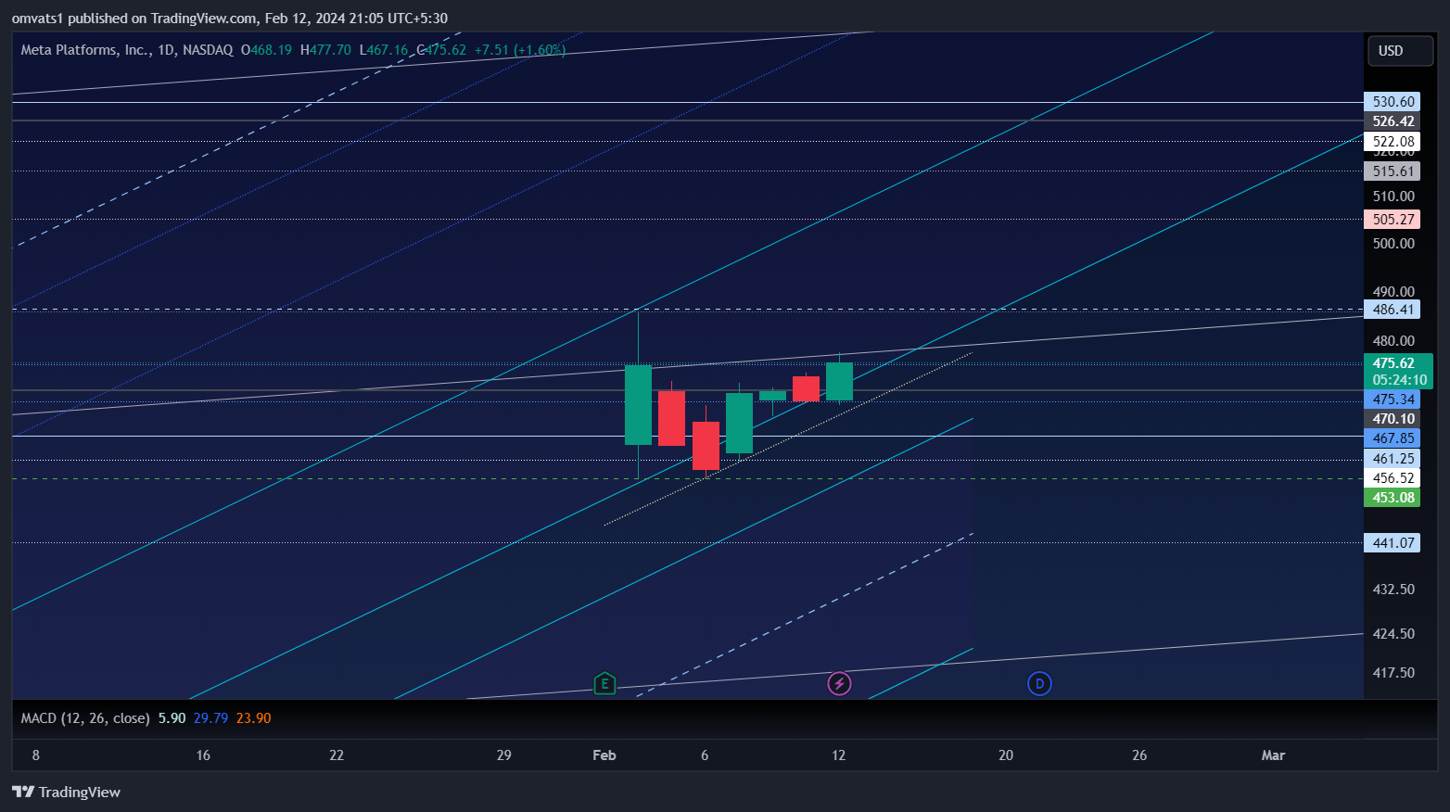The height and width of the screenshot is (812, 1450).
Task: Click the lowest red candle near Feb 6
Action: pyautogui.click(x=706, y=445)
